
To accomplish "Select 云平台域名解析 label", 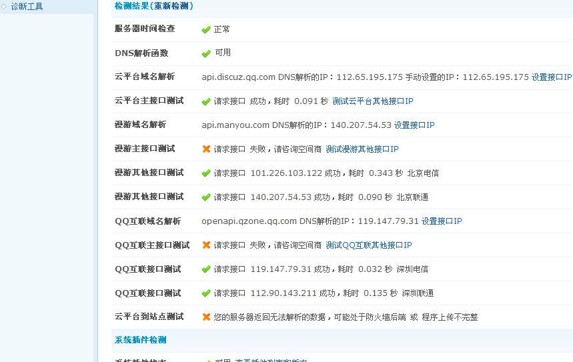I will pyautogui.click(x=145, y=77).
